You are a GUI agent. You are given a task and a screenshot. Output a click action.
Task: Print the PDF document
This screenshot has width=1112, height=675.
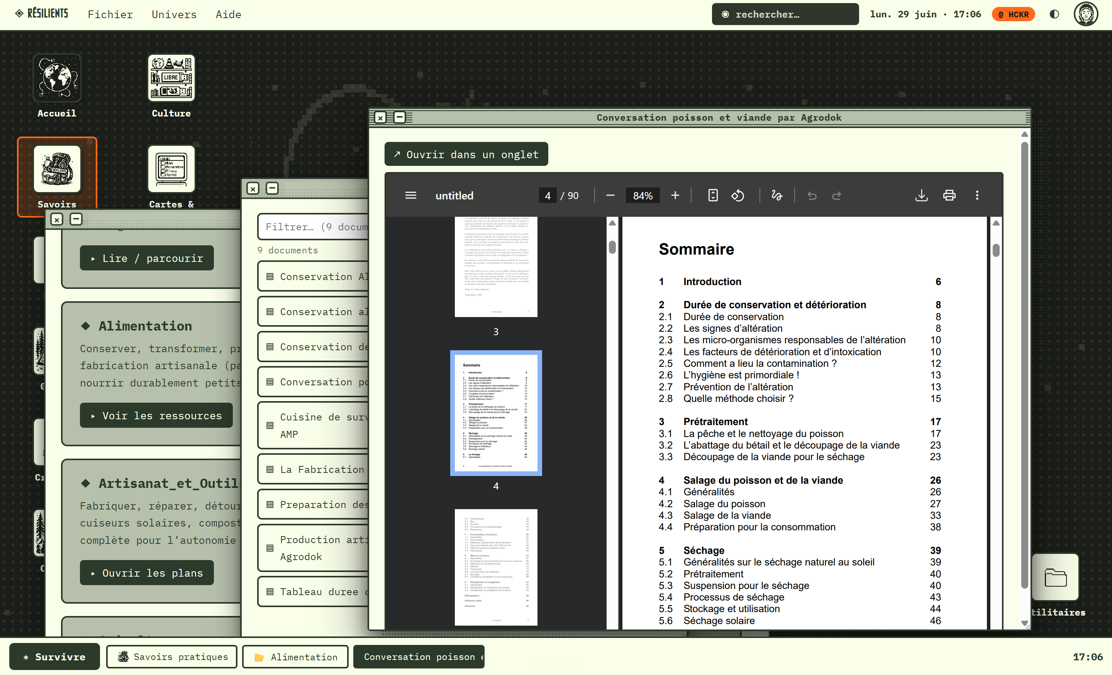[949, 195]
